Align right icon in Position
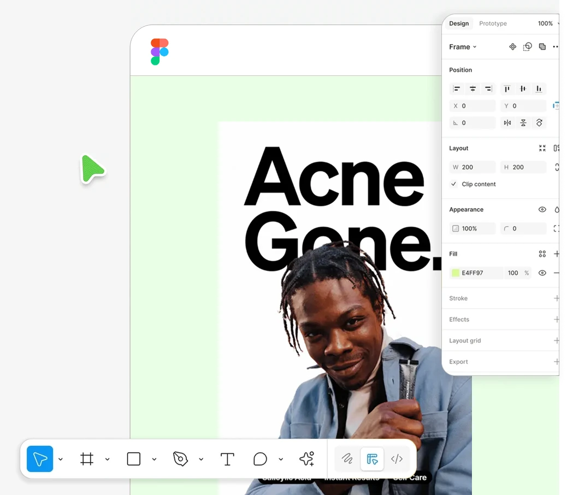Viewport: 567px width, 495px height. click(488, 89)
